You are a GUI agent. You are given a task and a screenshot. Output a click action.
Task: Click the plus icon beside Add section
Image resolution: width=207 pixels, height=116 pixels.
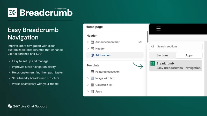(x=92, y=55)
